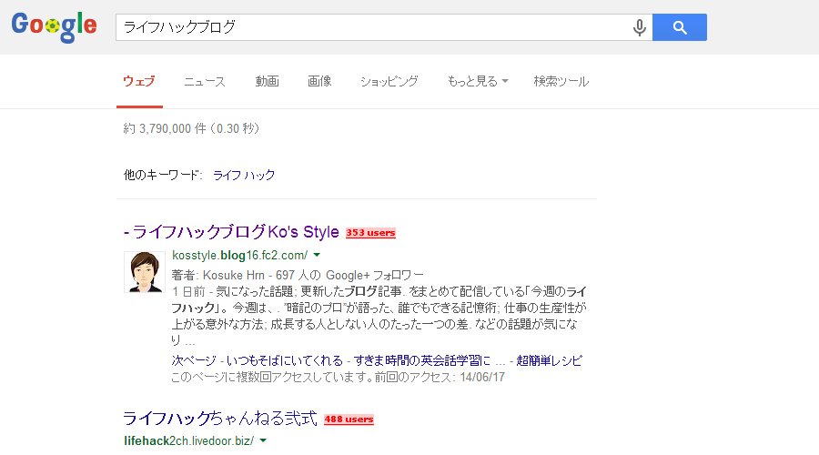Open the 次ページ sitelink
Screen dimensions: 819x455
[x=194, y=360]
